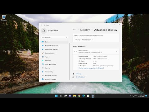Select System in the sidebar
The height and width of the screenshot is (112, 149).
54,42
